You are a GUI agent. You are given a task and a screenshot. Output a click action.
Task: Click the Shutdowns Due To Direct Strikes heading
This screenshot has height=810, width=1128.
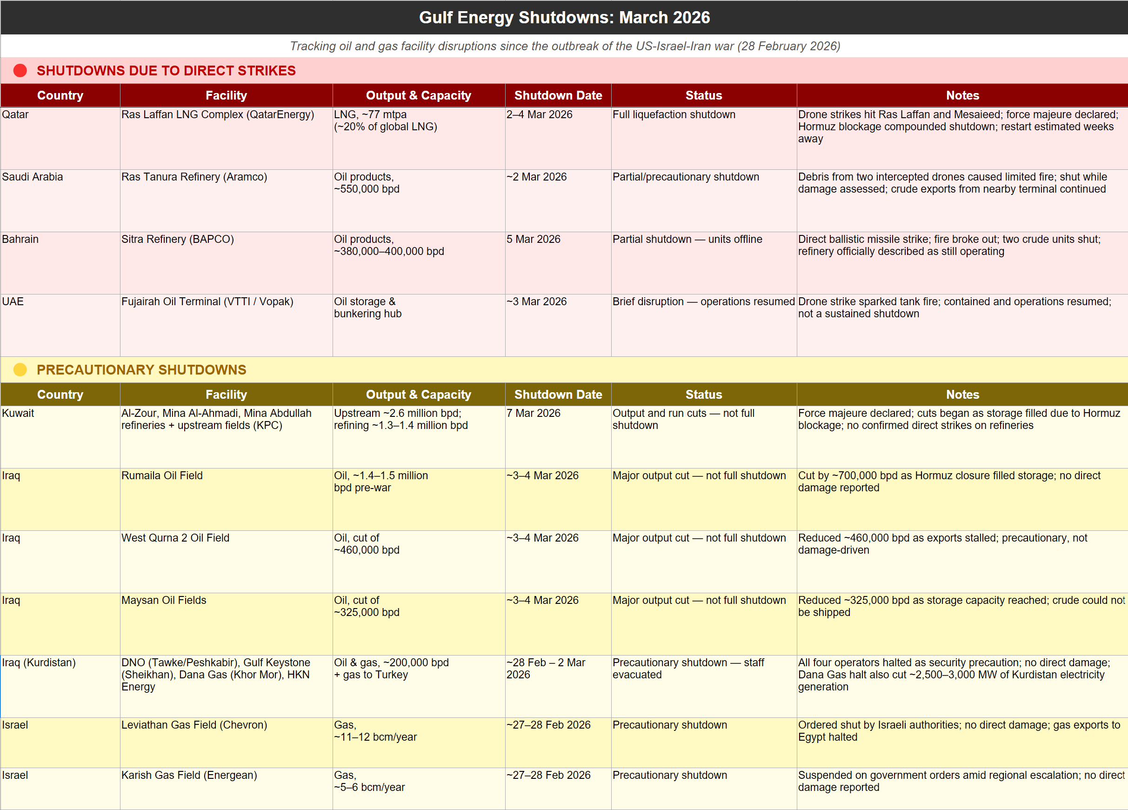tap(166, 71)
